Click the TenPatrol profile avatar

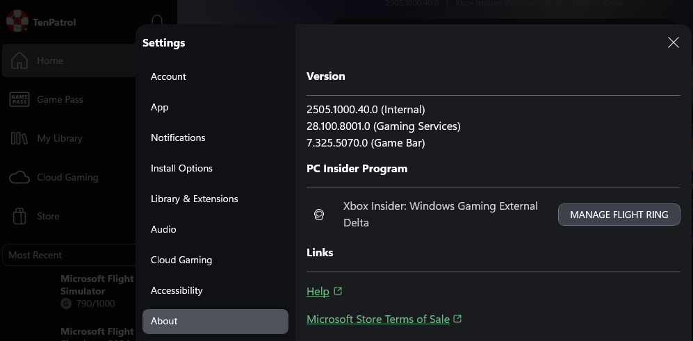point(17,22)
